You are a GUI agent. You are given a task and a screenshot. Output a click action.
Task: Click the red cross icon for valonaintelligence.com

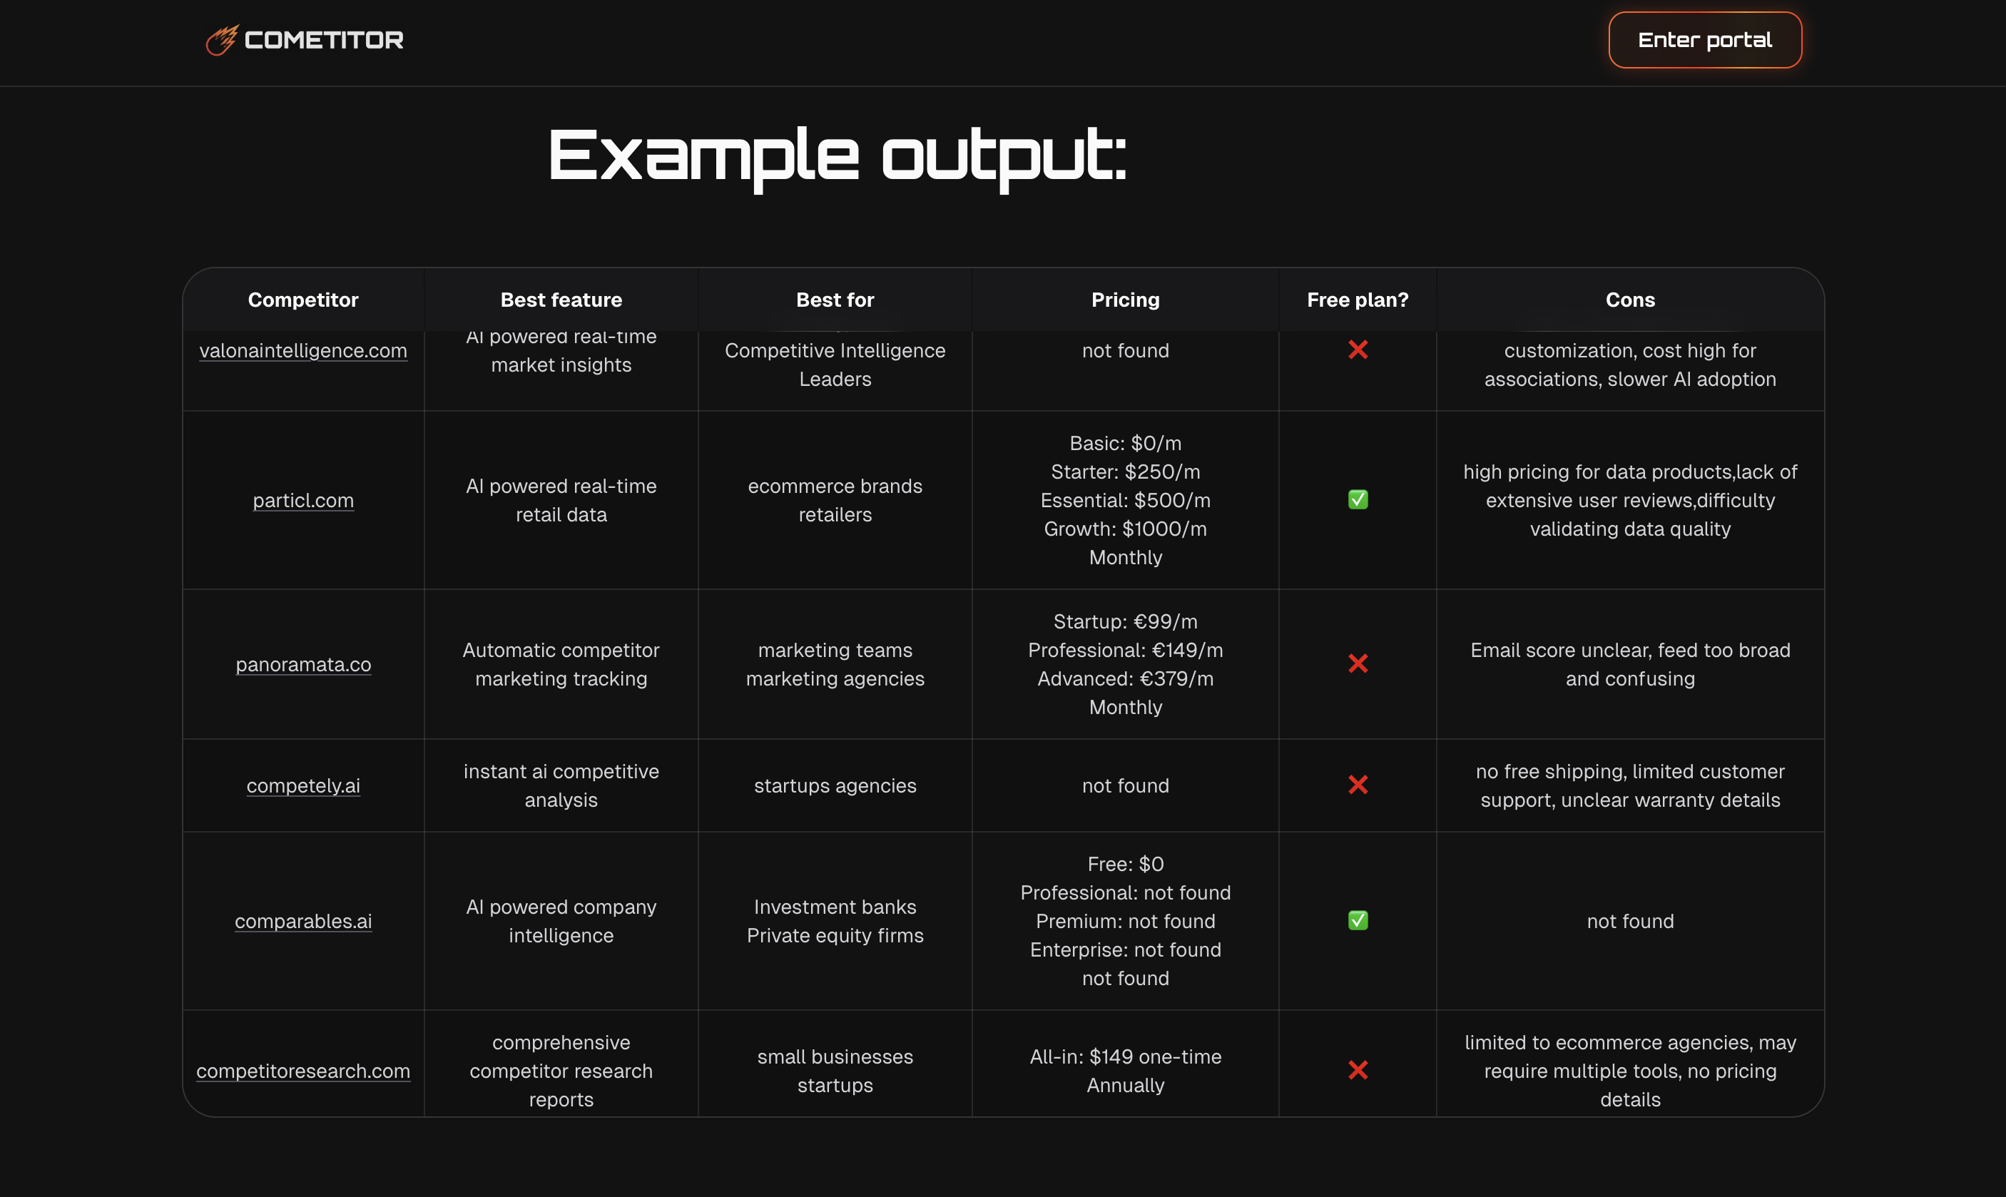click(1358, 350)
